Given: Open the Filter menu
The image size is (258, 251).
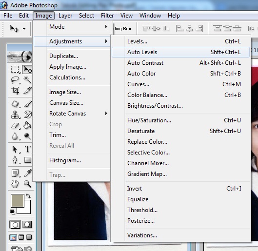Looking at the screenshot, I should pos(107,16).
